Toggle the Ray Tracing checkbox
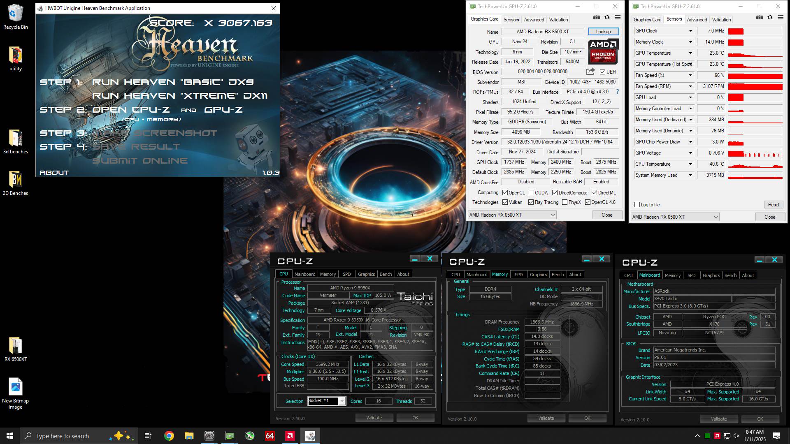The image size is (790, 444). click(531, 202)
